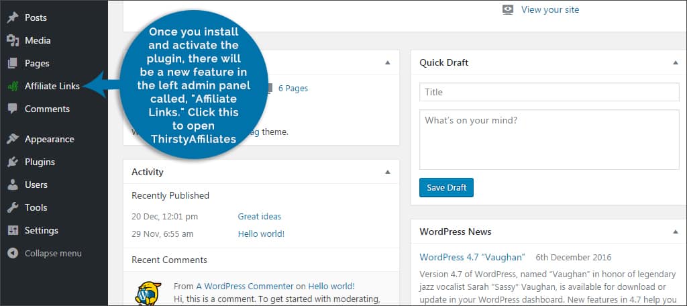Image resolution: width=687 pixels, height=306 pixels.
Task: Click the Settings sliders icon
Action: tap(13, 230)
